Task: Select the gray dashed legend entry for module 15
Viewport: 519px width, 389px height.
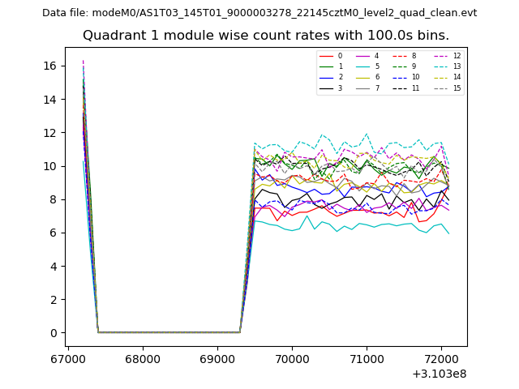Action: click(x=442, y=88)
